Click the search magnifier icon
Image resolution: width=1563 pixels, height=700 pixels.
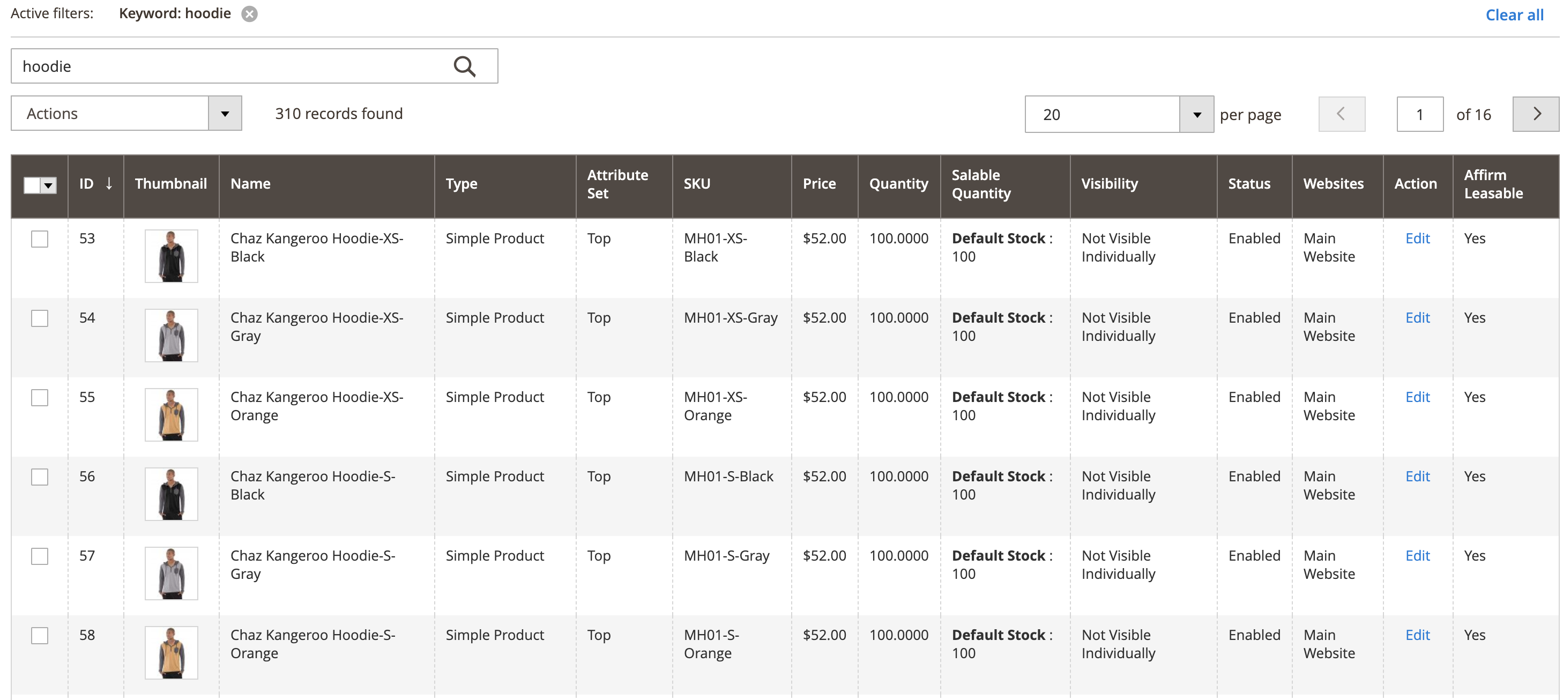click(464, 66)
